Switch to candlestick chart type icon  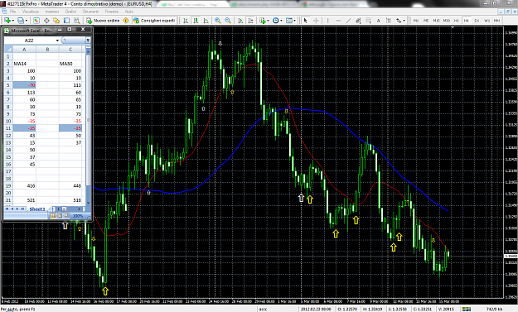coord(196,21)
